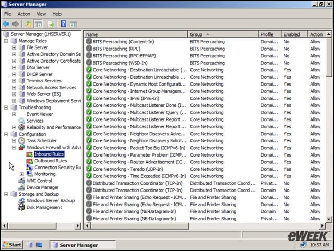This screenshot has height=251, width=334.
Task: Click the Show Desktop quick launch icon
Action: [39, 245]
